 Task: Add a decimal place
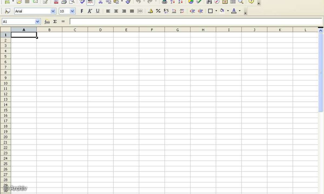174,11
